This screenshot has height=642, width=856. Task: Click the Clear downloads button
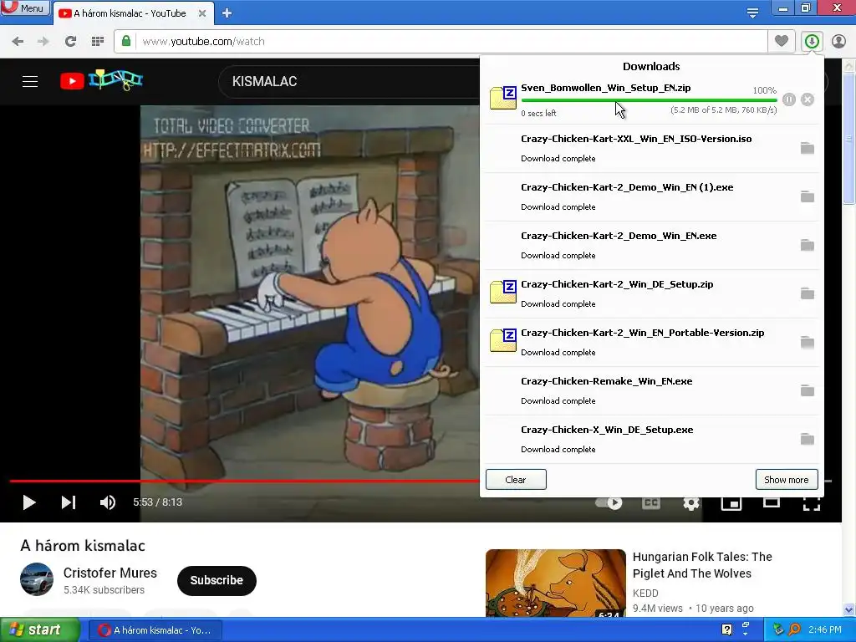(x=516, y=479)
